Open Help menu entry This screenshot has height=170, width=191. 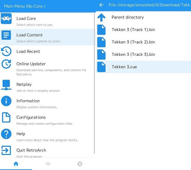(47, 136)
